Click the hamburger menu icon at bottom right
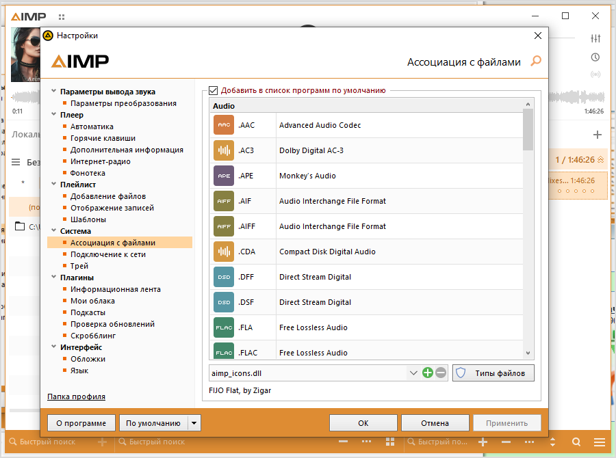616x458 pixels. [x=599, y=442]
